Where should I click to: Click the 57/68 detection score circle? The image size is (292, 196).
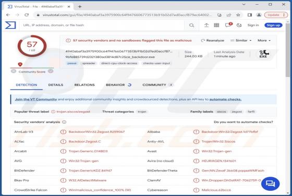pyautogui.click(x=32, y=46)
